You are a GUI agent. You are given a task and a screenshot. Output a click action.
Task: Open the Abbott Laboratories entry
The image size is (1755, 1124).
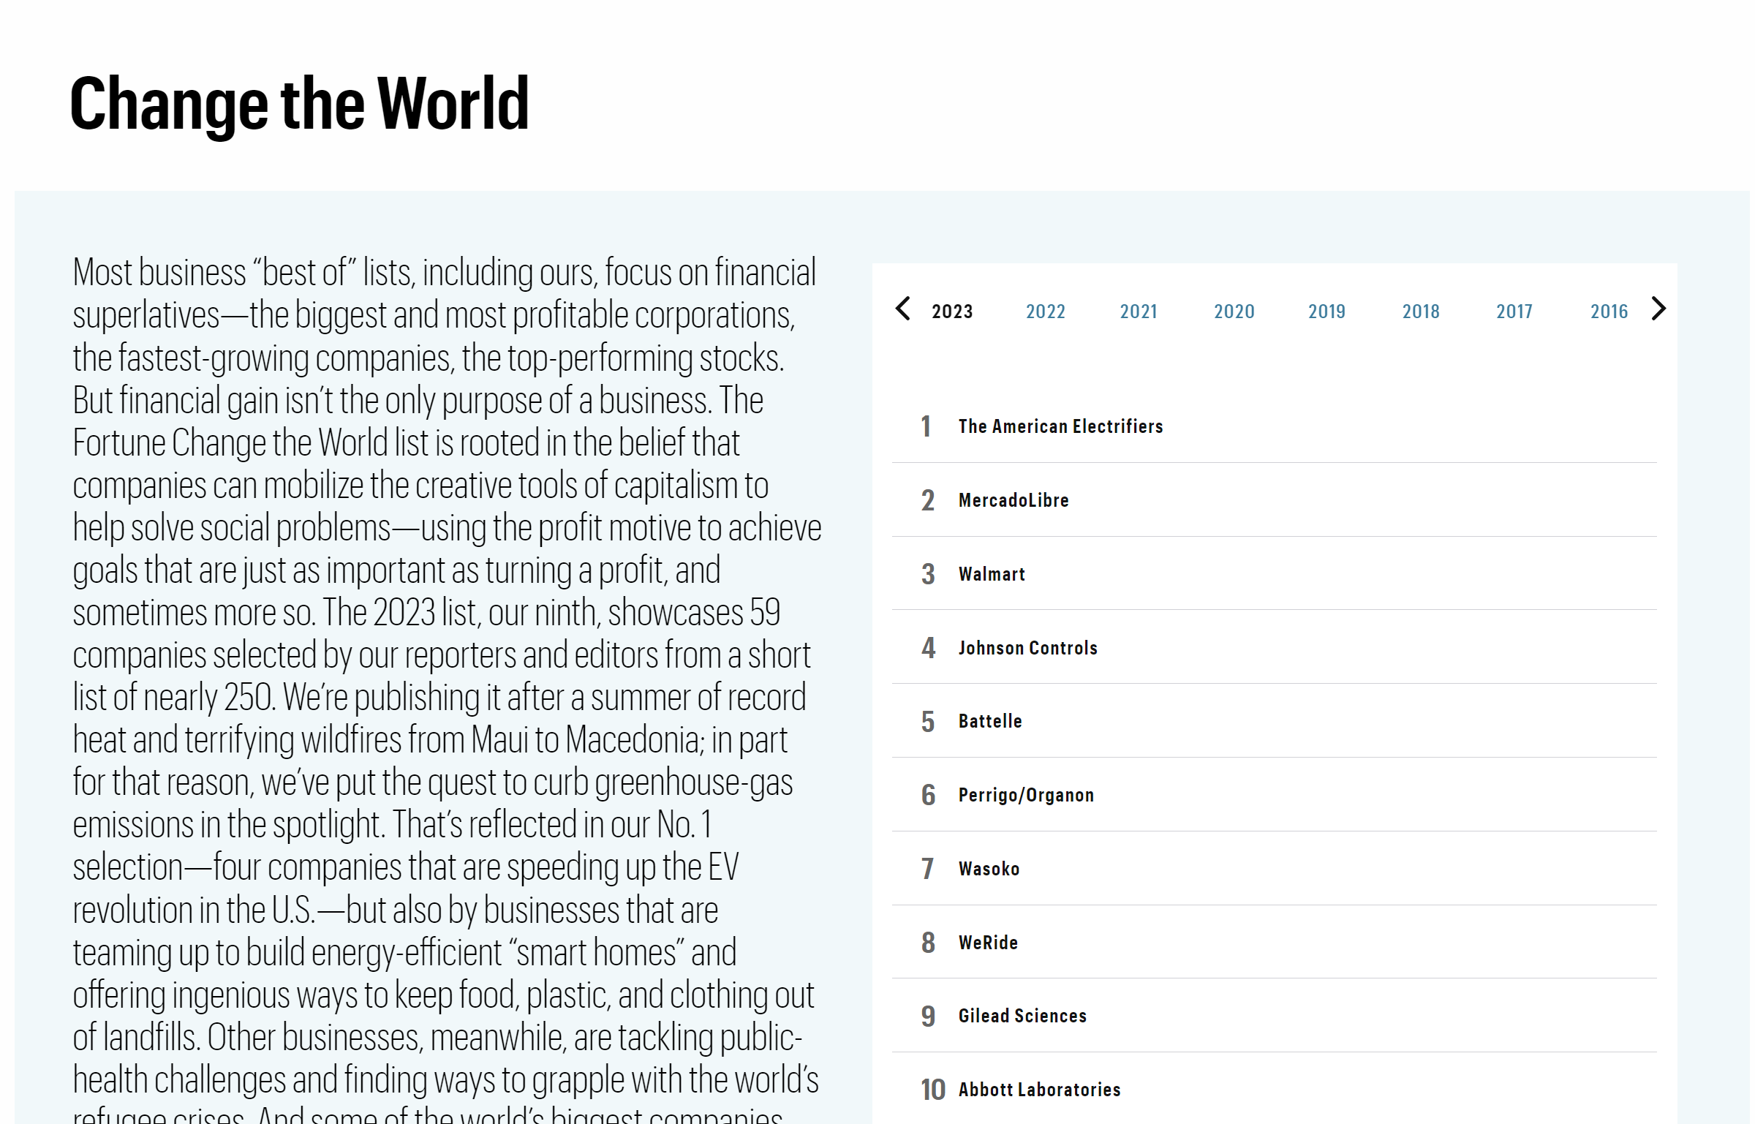pos(1039,1090)
